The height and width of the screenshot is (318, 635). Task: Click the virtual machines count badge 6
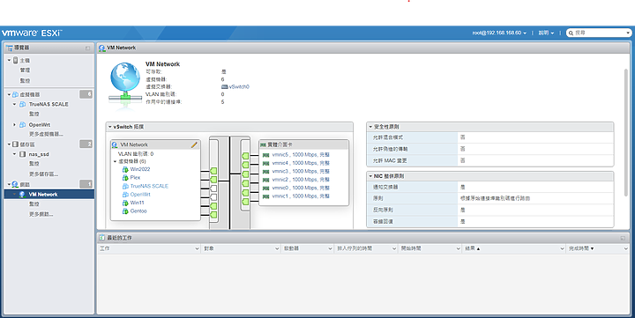point(86,94)
